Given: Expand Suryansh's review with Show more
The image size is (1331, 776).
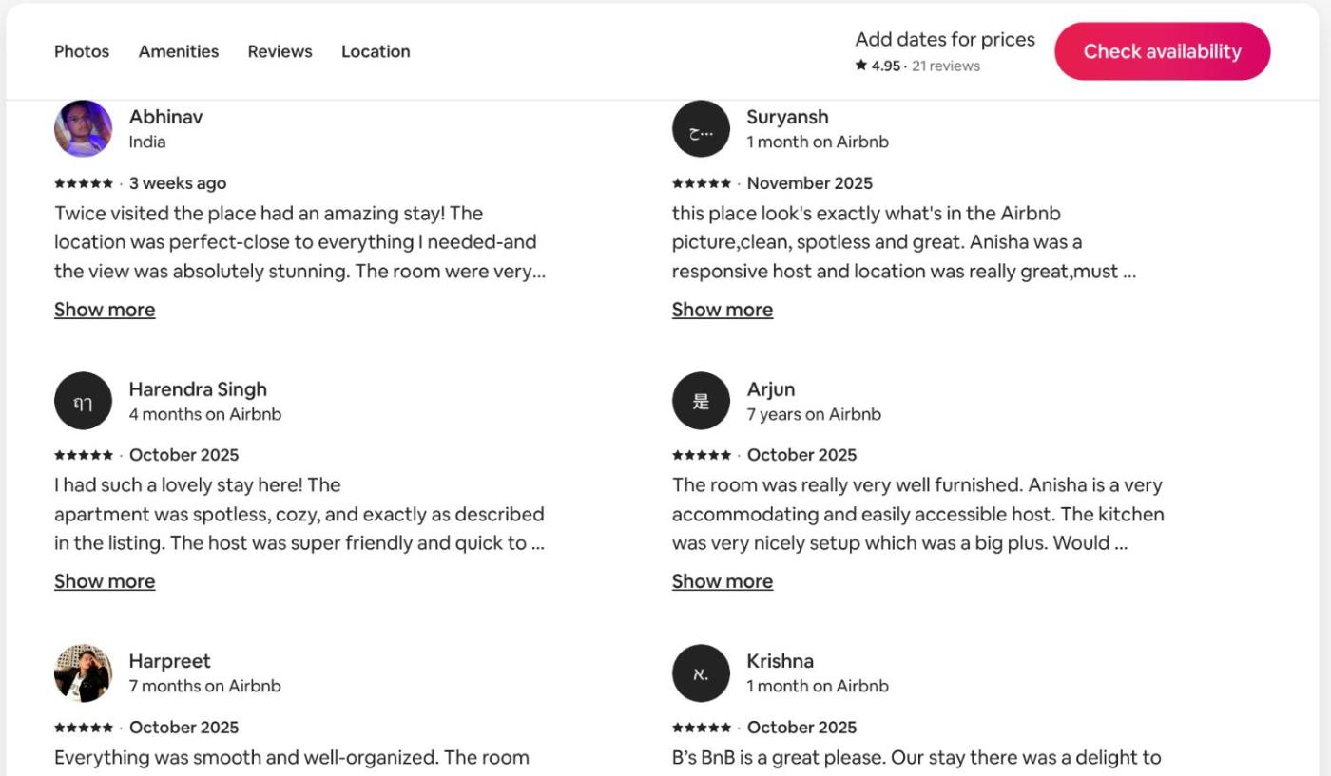Looking at the screenshot, I should (x=723, y=310).
